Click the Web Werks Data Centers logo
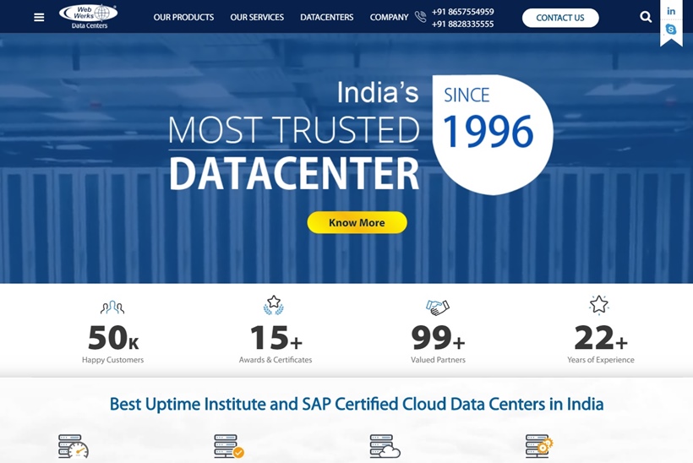 pyautogui.click(x=89, y=17)
